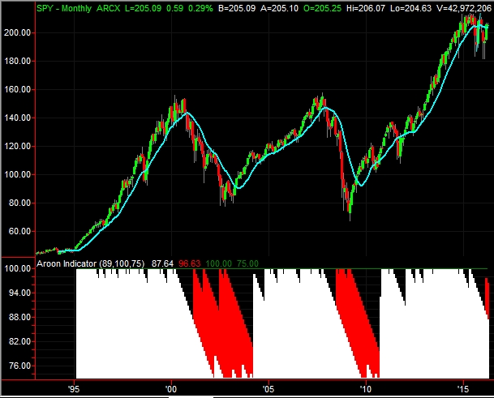
Task: Click the low value Lo=204.63
Action: pos(410,8)
